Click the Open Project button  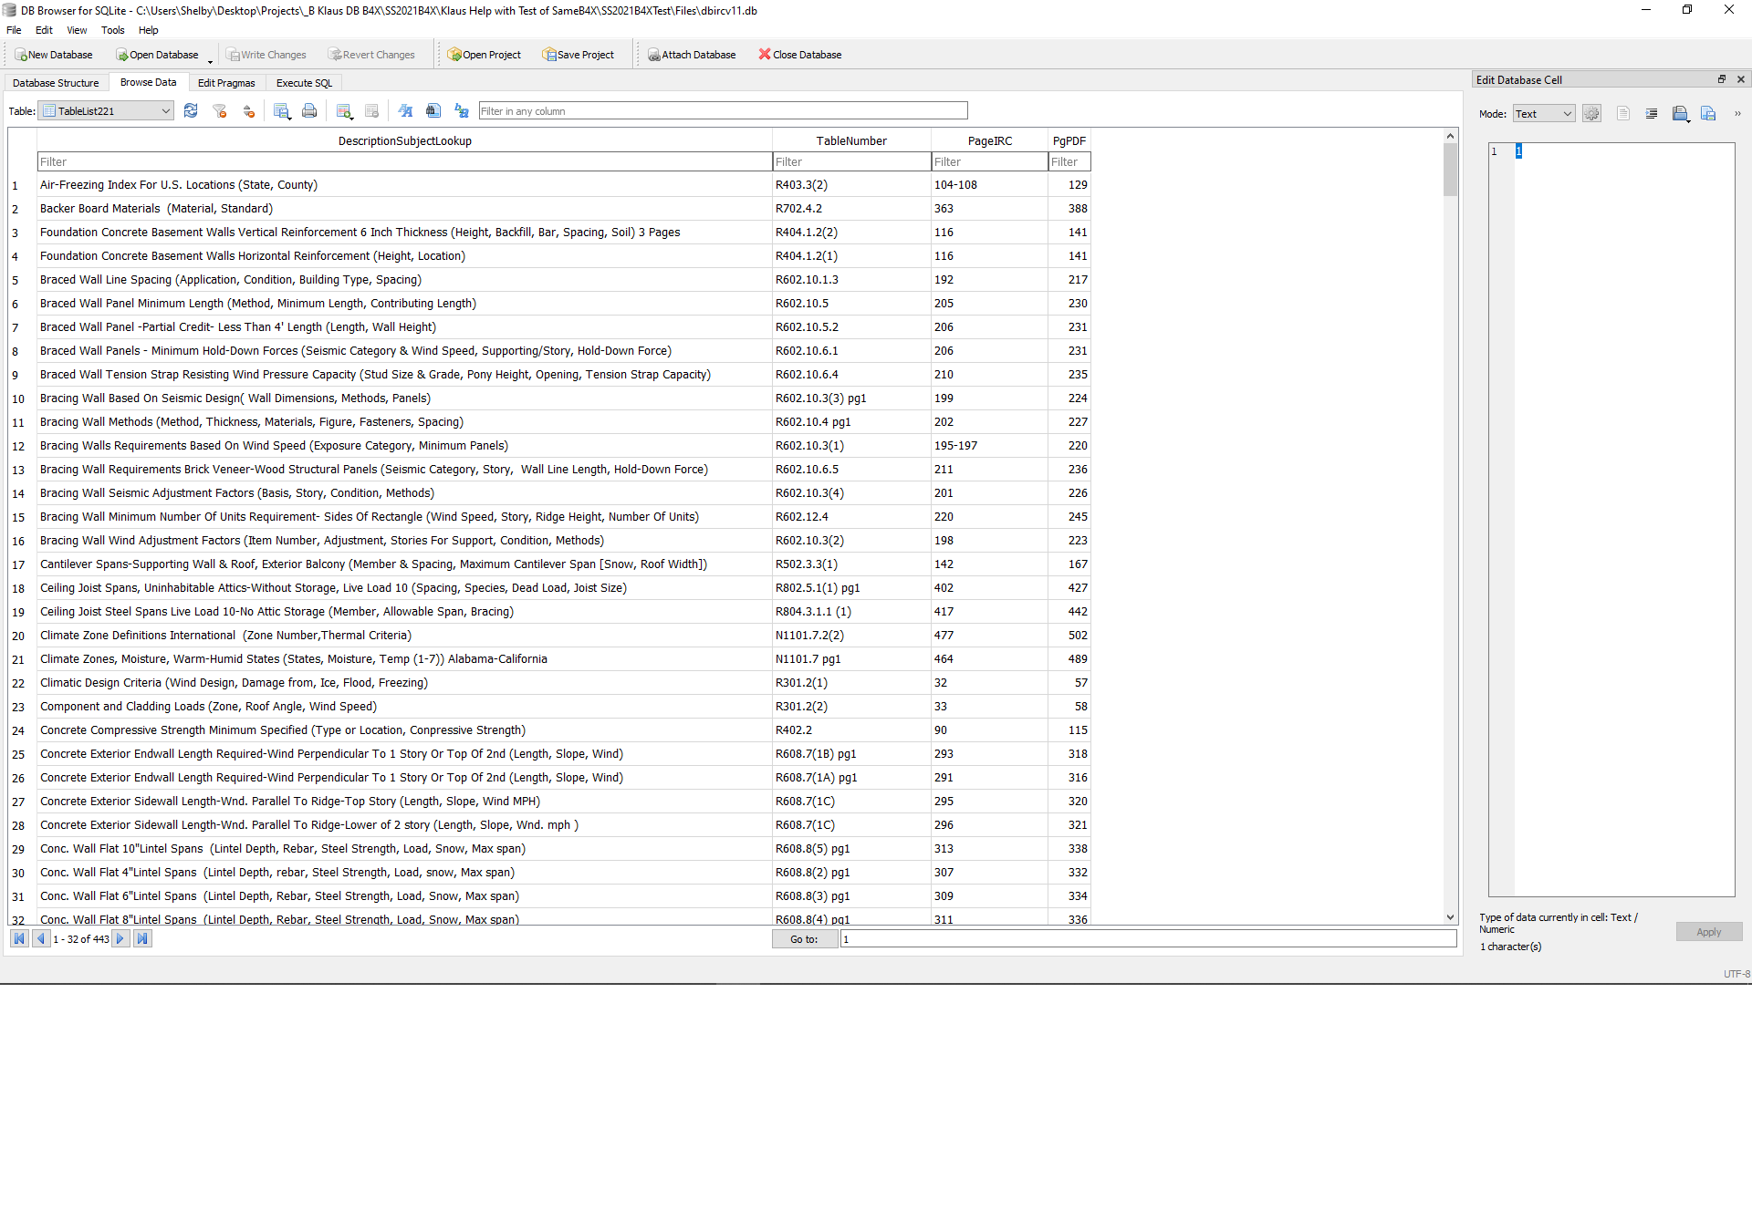tap(484, 55)
